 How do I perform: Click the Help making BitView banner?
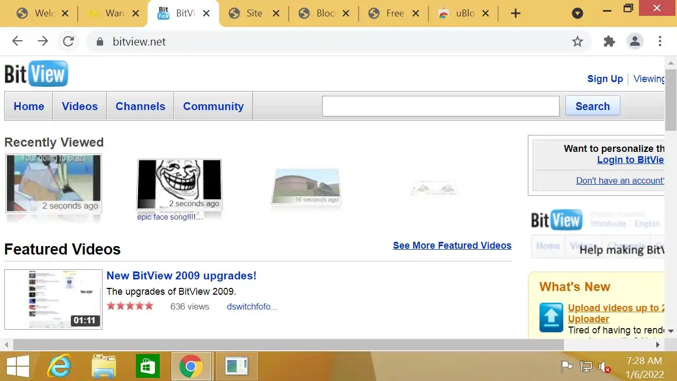pos(598,234)
